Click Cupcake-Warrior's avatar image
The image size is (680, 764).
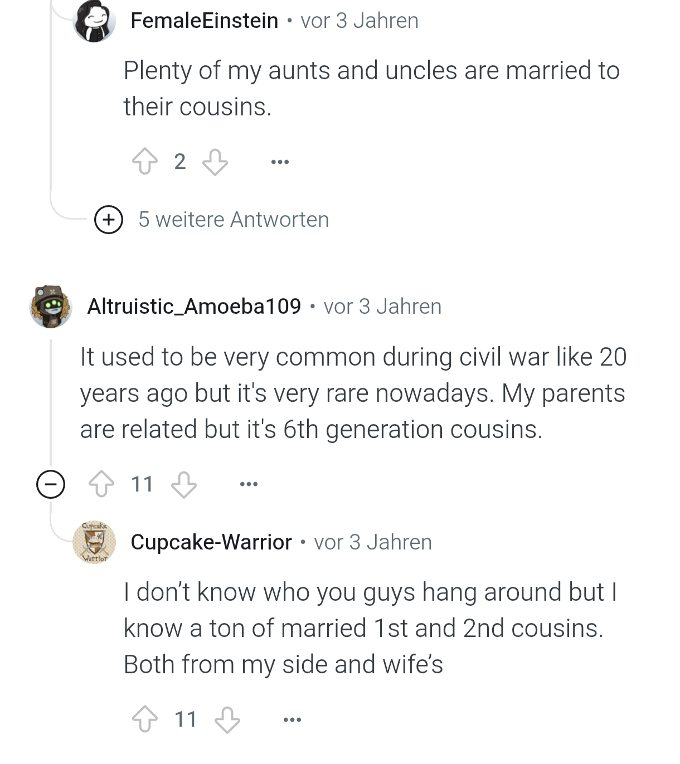[94, 542]
